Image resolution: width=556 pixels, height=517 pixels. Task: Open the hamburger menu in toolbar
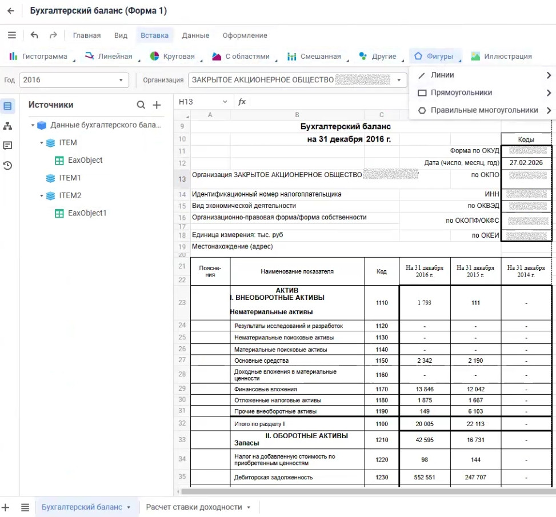[x=11, y=35]
